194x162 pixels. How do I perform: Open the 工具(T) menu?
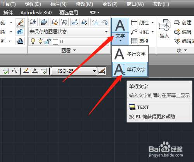coord(8,4)
